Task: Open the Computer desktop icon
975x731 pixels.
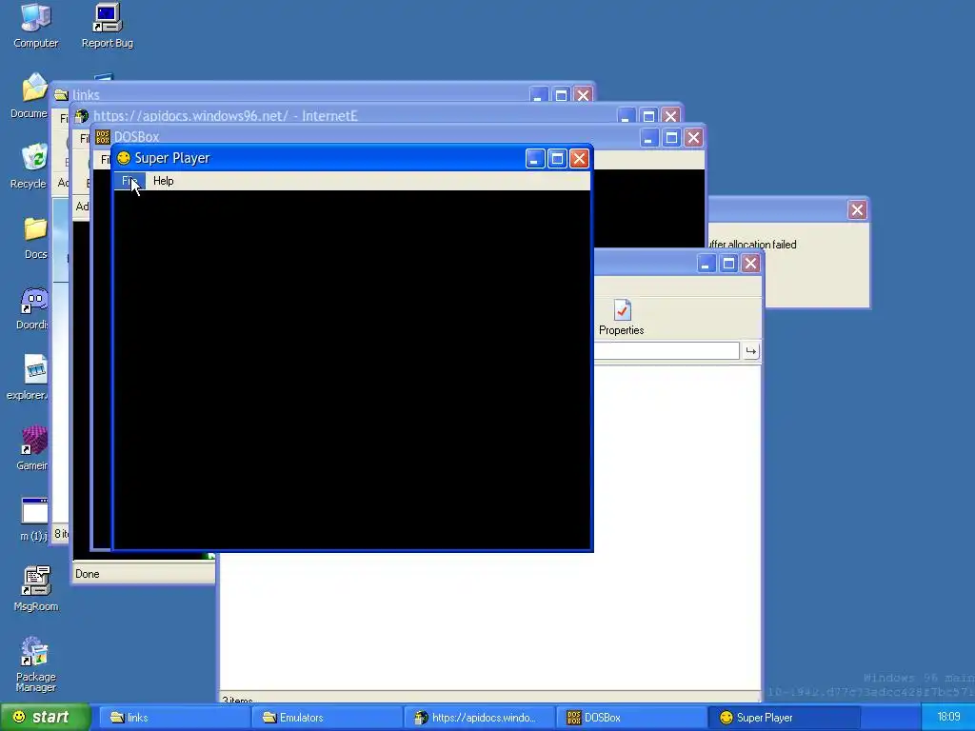Action: (35, 26)
